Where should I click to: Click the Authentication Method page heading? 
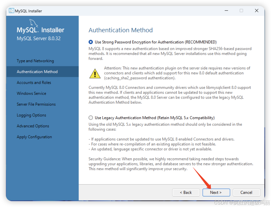[121, 30]
